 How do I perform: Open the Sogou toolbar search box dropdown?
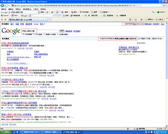[x=64, y=16]
